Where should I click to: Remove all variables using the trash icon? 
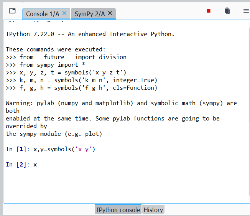click(227, 11)
